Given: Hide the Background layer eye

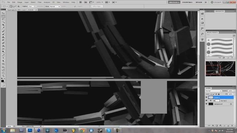Looking at the screenshot, I should 207,104.
